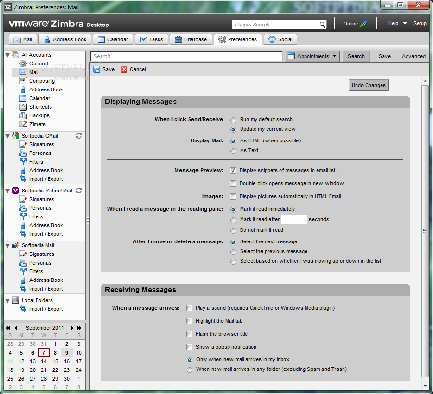433x394 pixels.
Task: Click the People Search input field
Action: click(x=276, y=25)
